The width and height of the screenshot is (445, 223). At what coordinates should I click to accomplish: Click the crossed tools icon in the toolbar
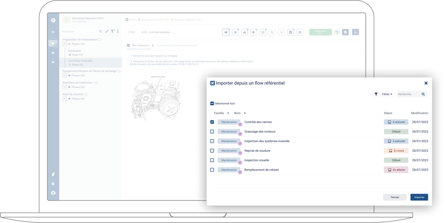(x=235, y=32)
